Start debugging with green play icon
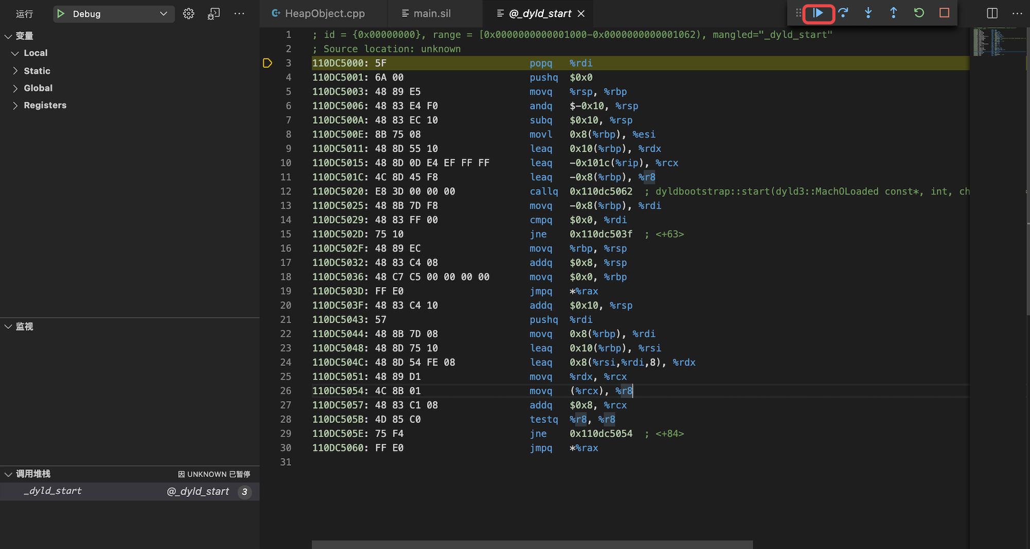This screenshot has width=1030, height=549. [61, 14]
